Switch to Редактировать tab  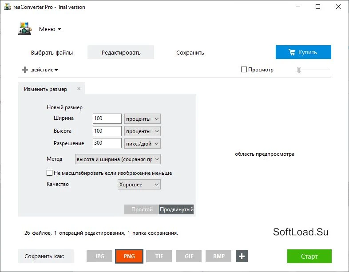click(121, 52)
